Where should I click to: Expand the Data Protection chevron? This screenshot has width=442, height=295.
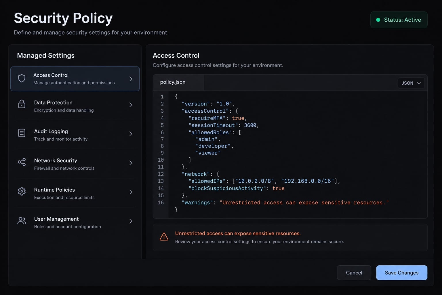131,105
